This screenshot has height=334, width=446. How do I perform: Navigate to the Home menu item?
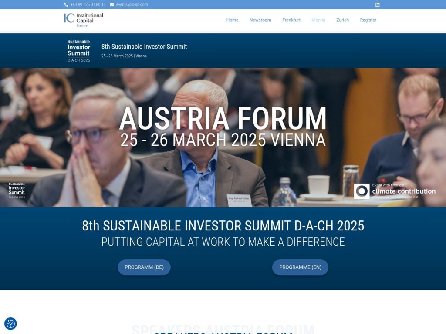pos(232,20)
